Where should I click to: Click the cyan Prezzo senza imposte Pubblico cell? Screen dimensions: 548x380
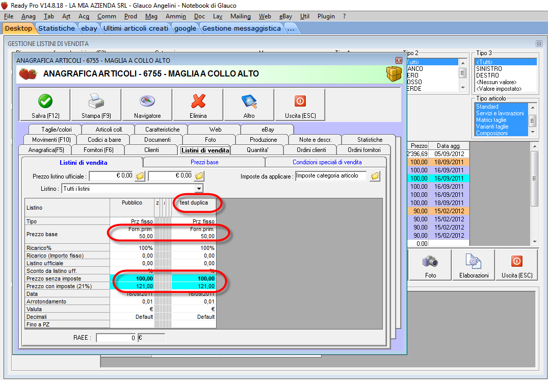tap(132, 278)
